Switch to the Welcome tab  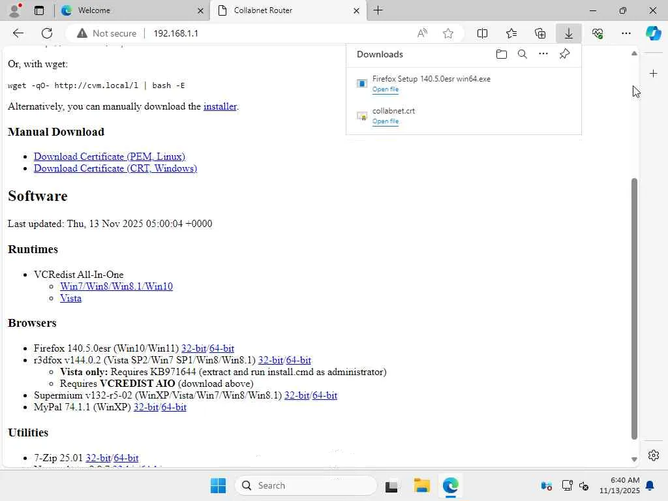tap(132, 10)
